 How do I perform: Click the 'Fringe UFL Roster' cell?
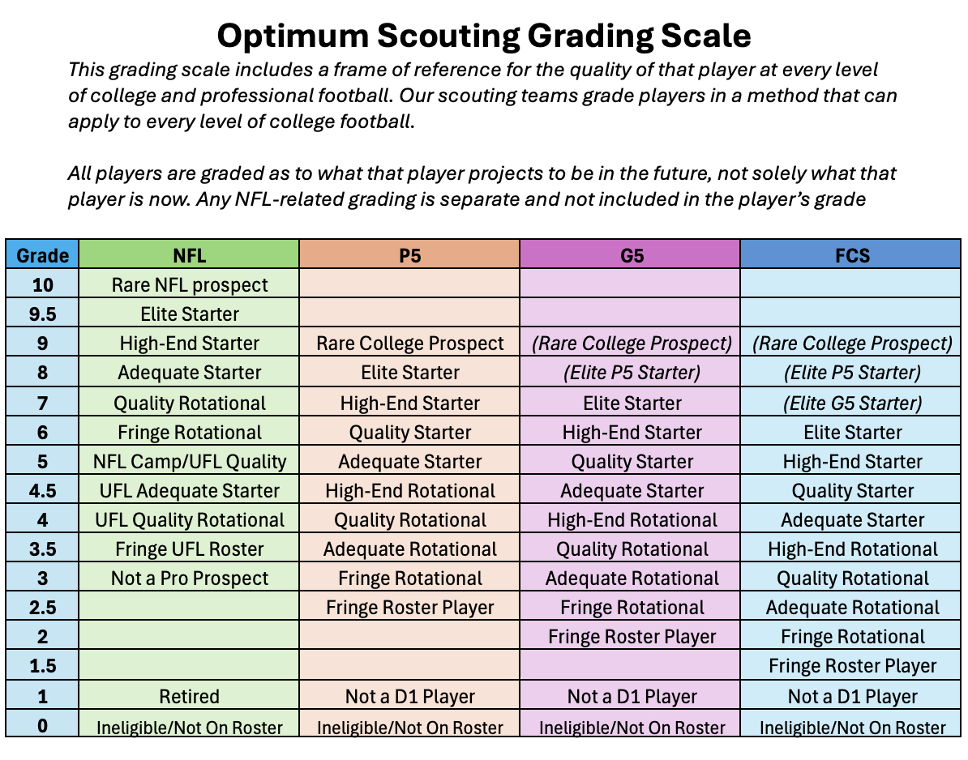tap(190, 549)
